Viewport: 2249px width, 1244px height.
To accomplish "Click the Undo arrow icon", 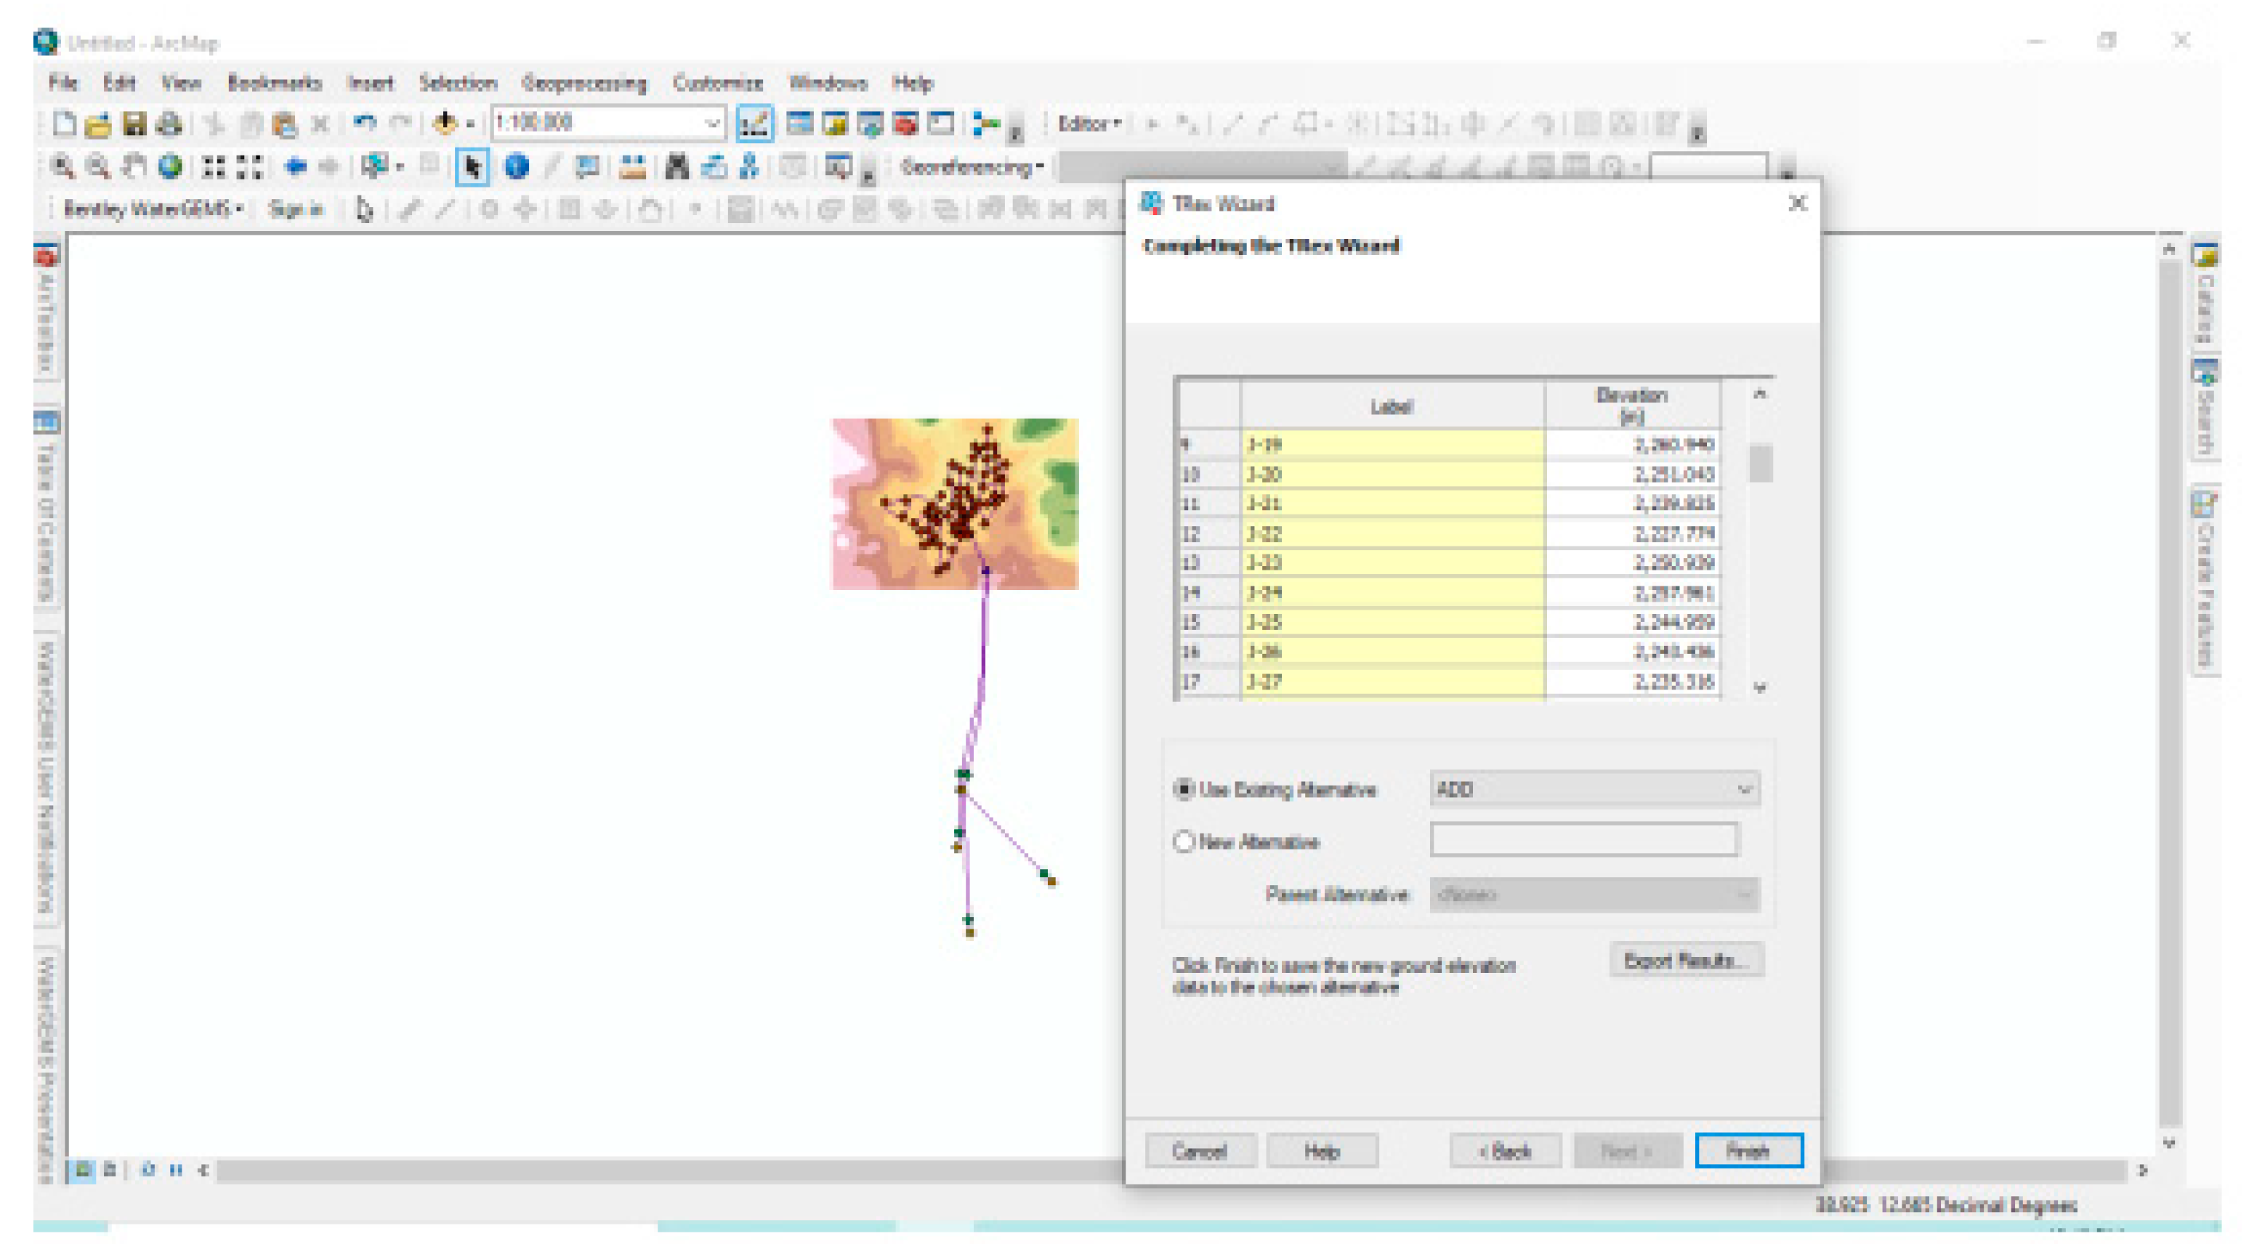I will coord(365,124).
